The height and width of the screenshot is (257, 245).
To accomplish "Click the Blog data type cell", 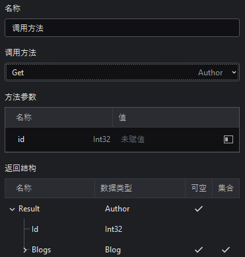I will click(113, 250).
